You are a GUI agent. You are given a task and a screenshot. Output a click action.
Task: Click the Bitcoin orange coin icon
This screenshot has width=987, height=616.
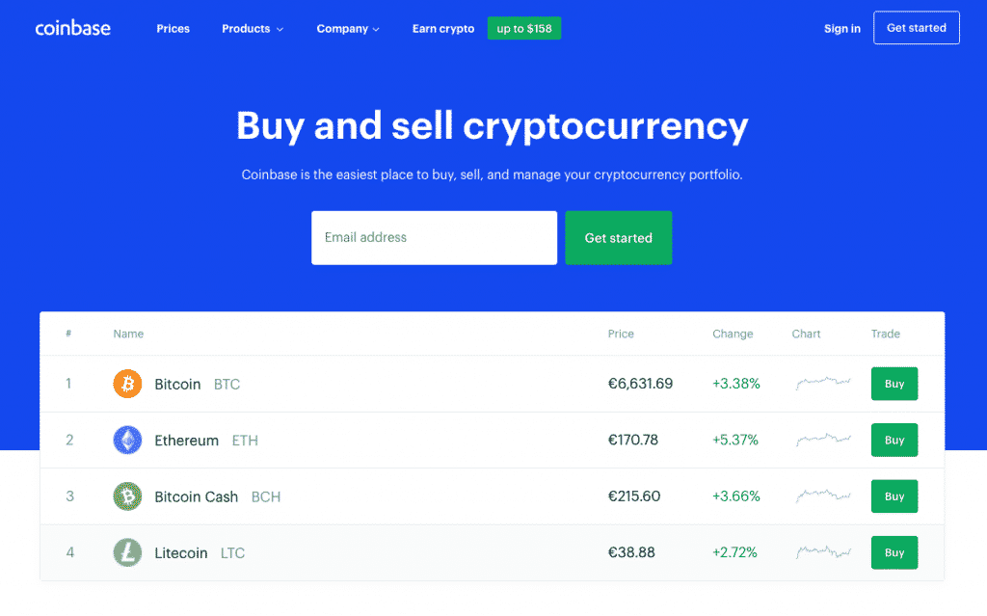[127, 384]
